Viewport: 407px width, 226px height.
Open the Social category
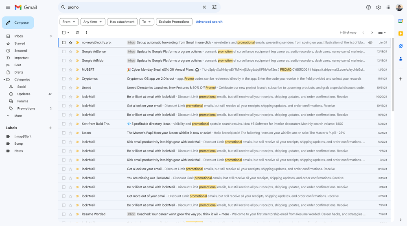(22, 87)
